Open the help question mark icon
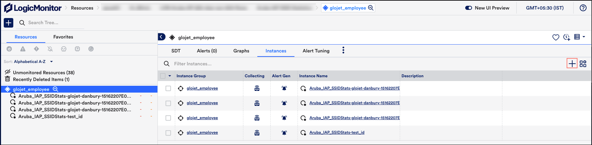The image size is (592, 145). coord(583,8)
